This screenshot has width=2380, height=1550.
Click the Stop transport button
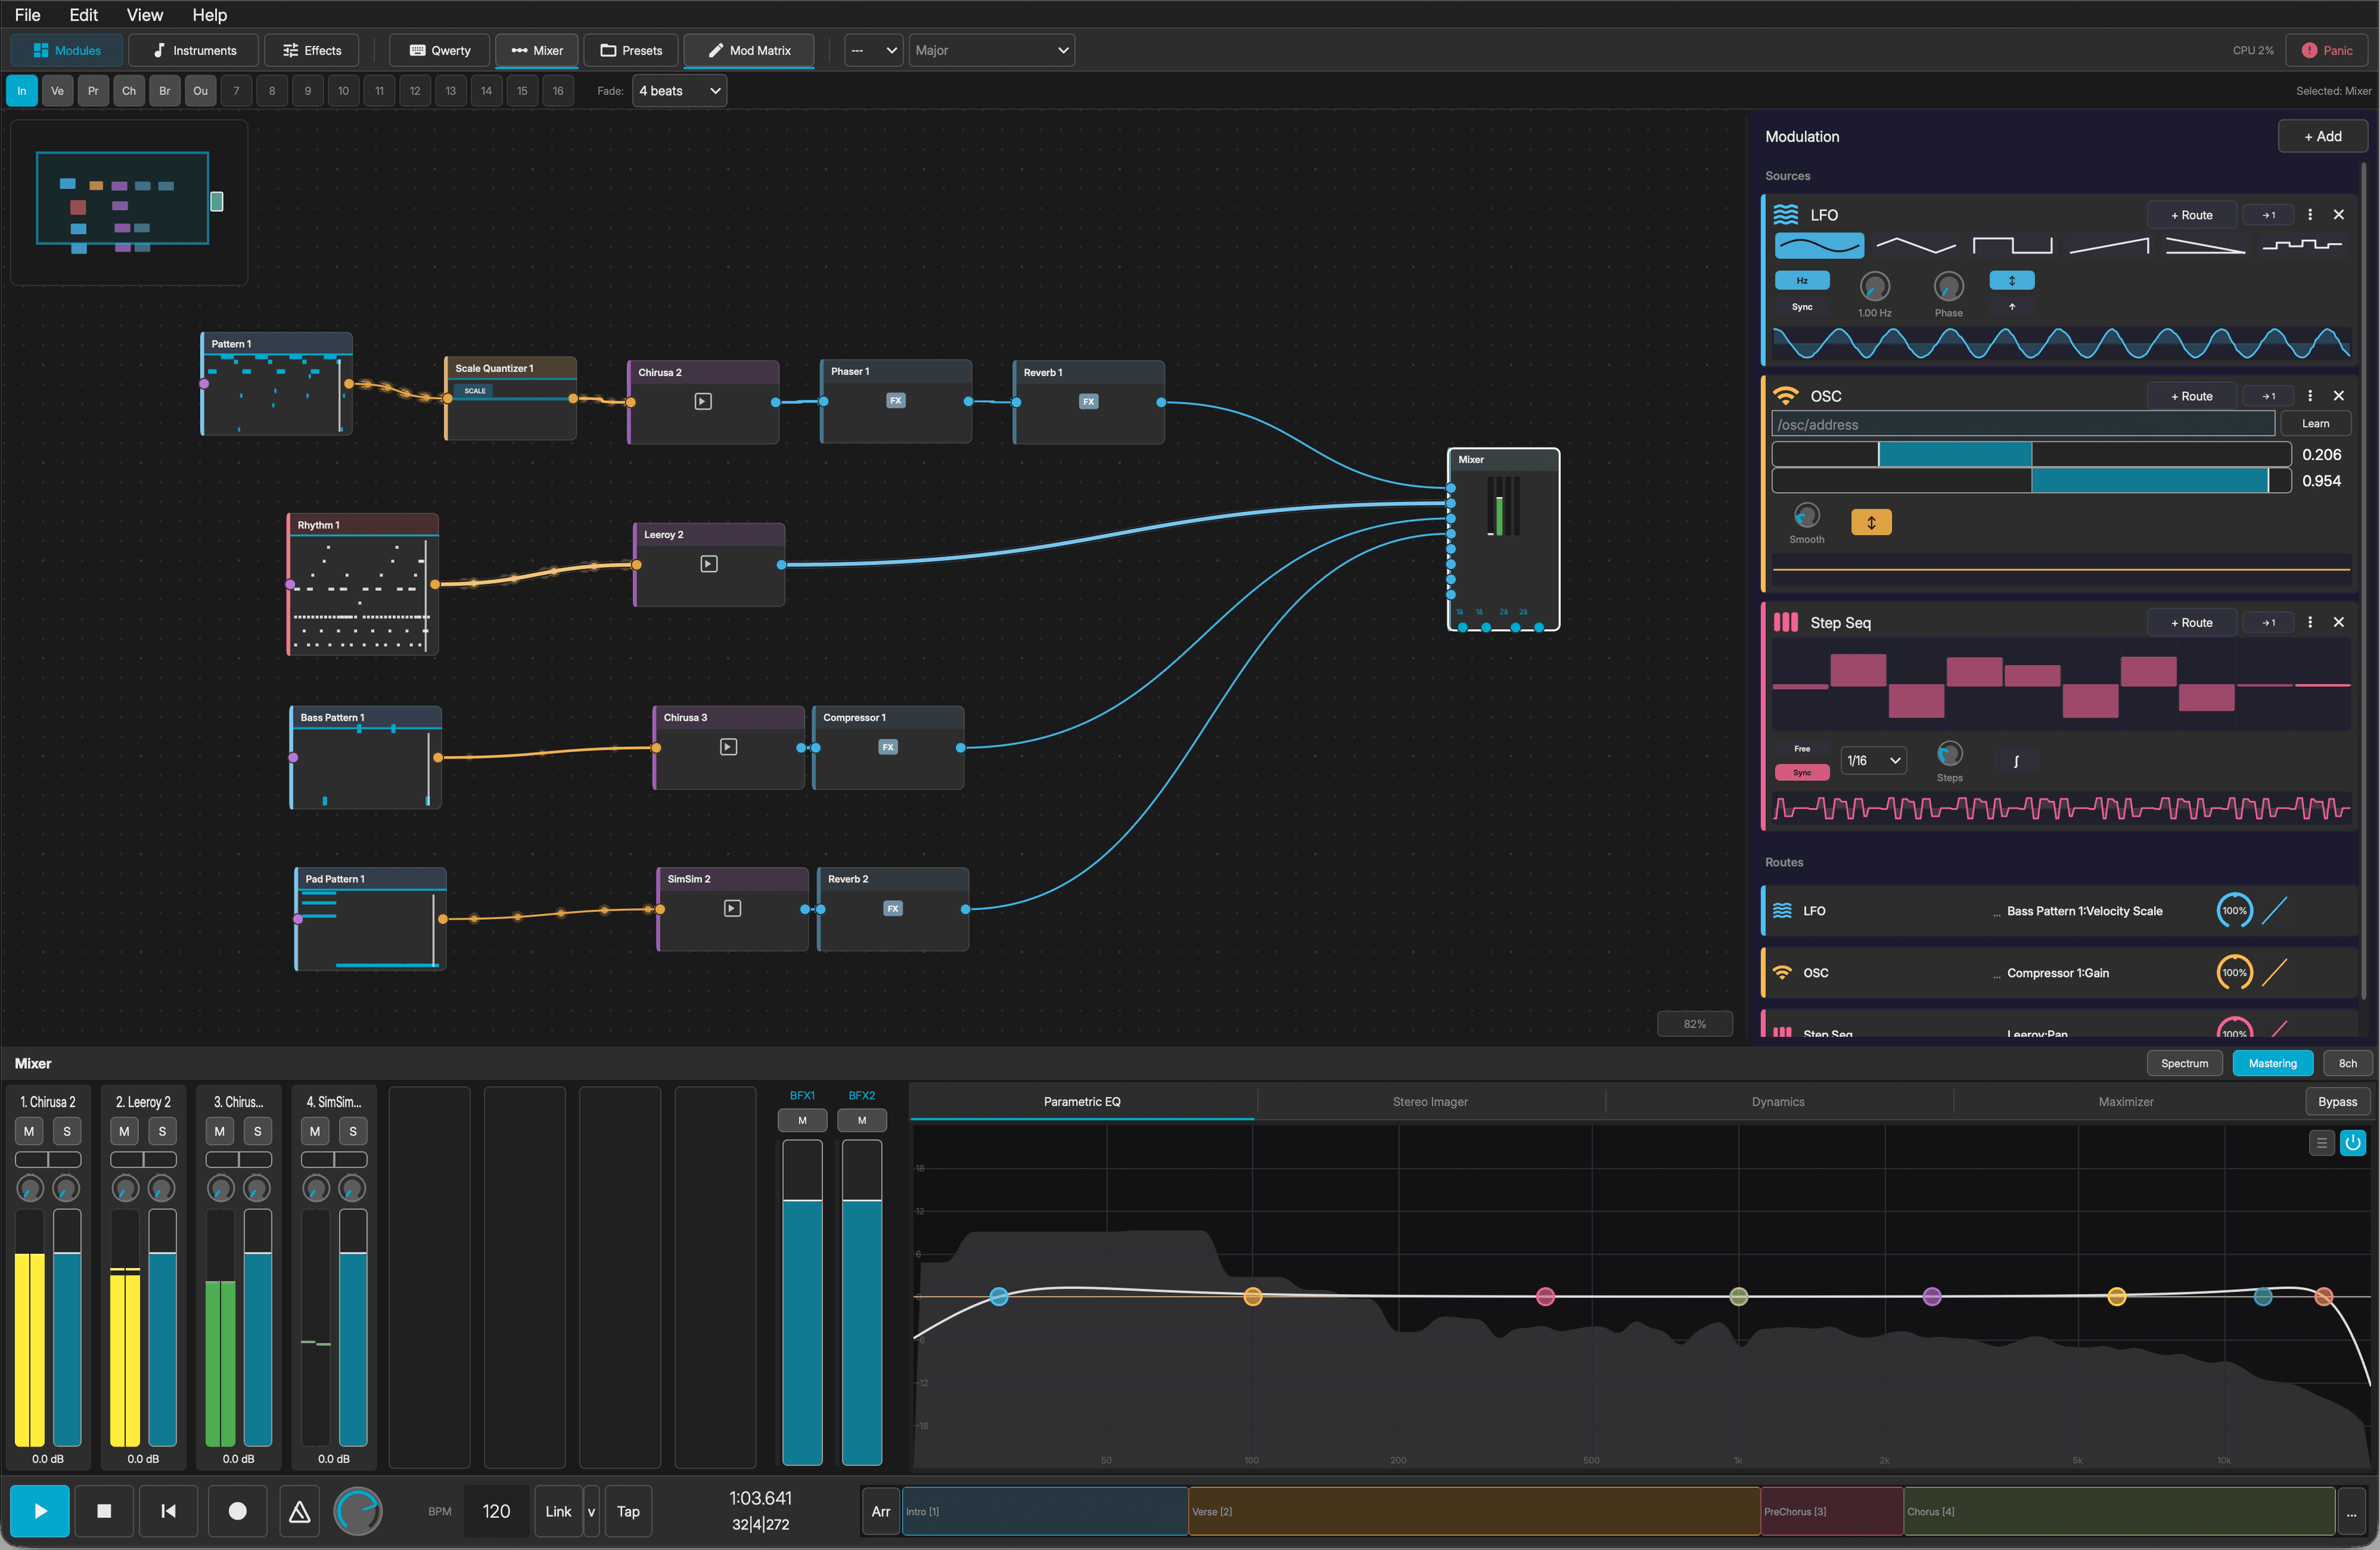tap(104, 1511)
